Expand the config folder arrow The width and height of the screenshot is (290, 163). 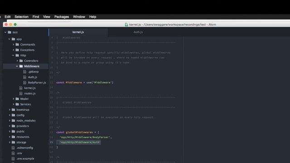point(10,115)
